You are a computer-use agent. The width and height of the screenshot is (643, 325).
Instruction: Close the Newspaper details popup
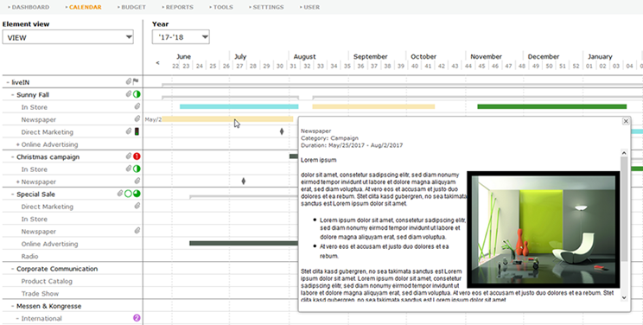point(626,121)
